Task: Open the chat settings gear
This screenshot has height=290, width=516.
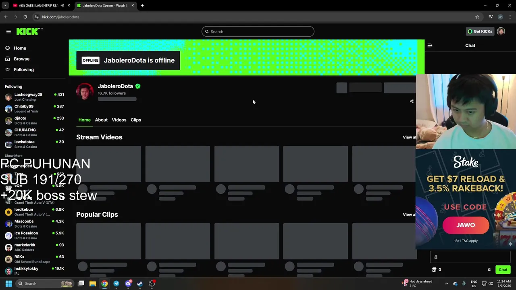Action: tap(489, 270)
